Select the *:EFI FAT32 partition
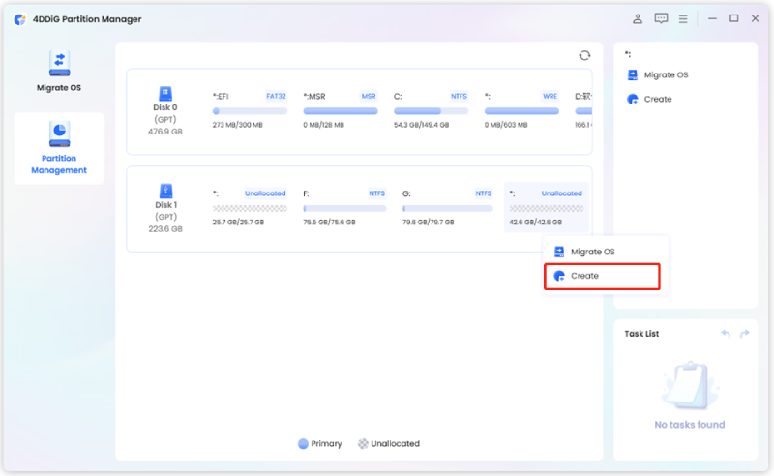 250,110
